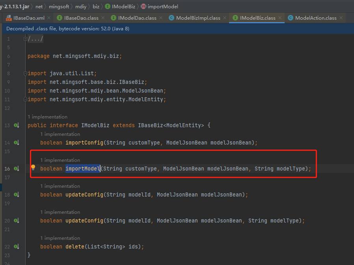Click the decompiled .class file banner
The width and height of the screenshot is (354, 265).
[x=177, y=29]
